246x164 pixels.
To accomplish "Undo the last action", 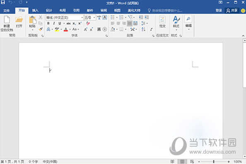I will 10,2.
